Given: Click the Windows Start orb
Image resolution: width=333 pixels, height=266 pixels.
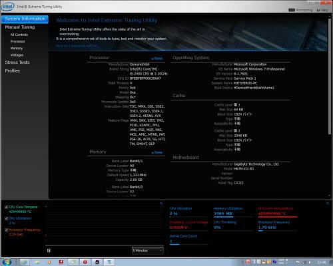Looking at the screenshot, I should [7, 262].
